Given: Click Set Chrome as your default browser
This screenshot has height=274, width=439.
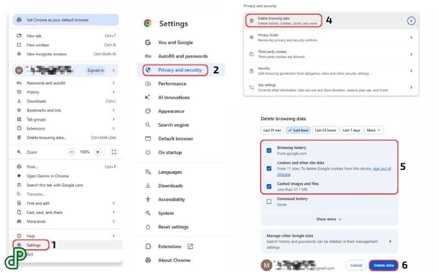Looking at the screenshot, I should [x=65, y=20].
